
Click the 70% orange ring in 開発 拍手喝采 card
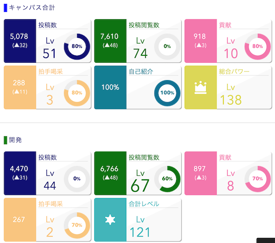pos(77,225)
